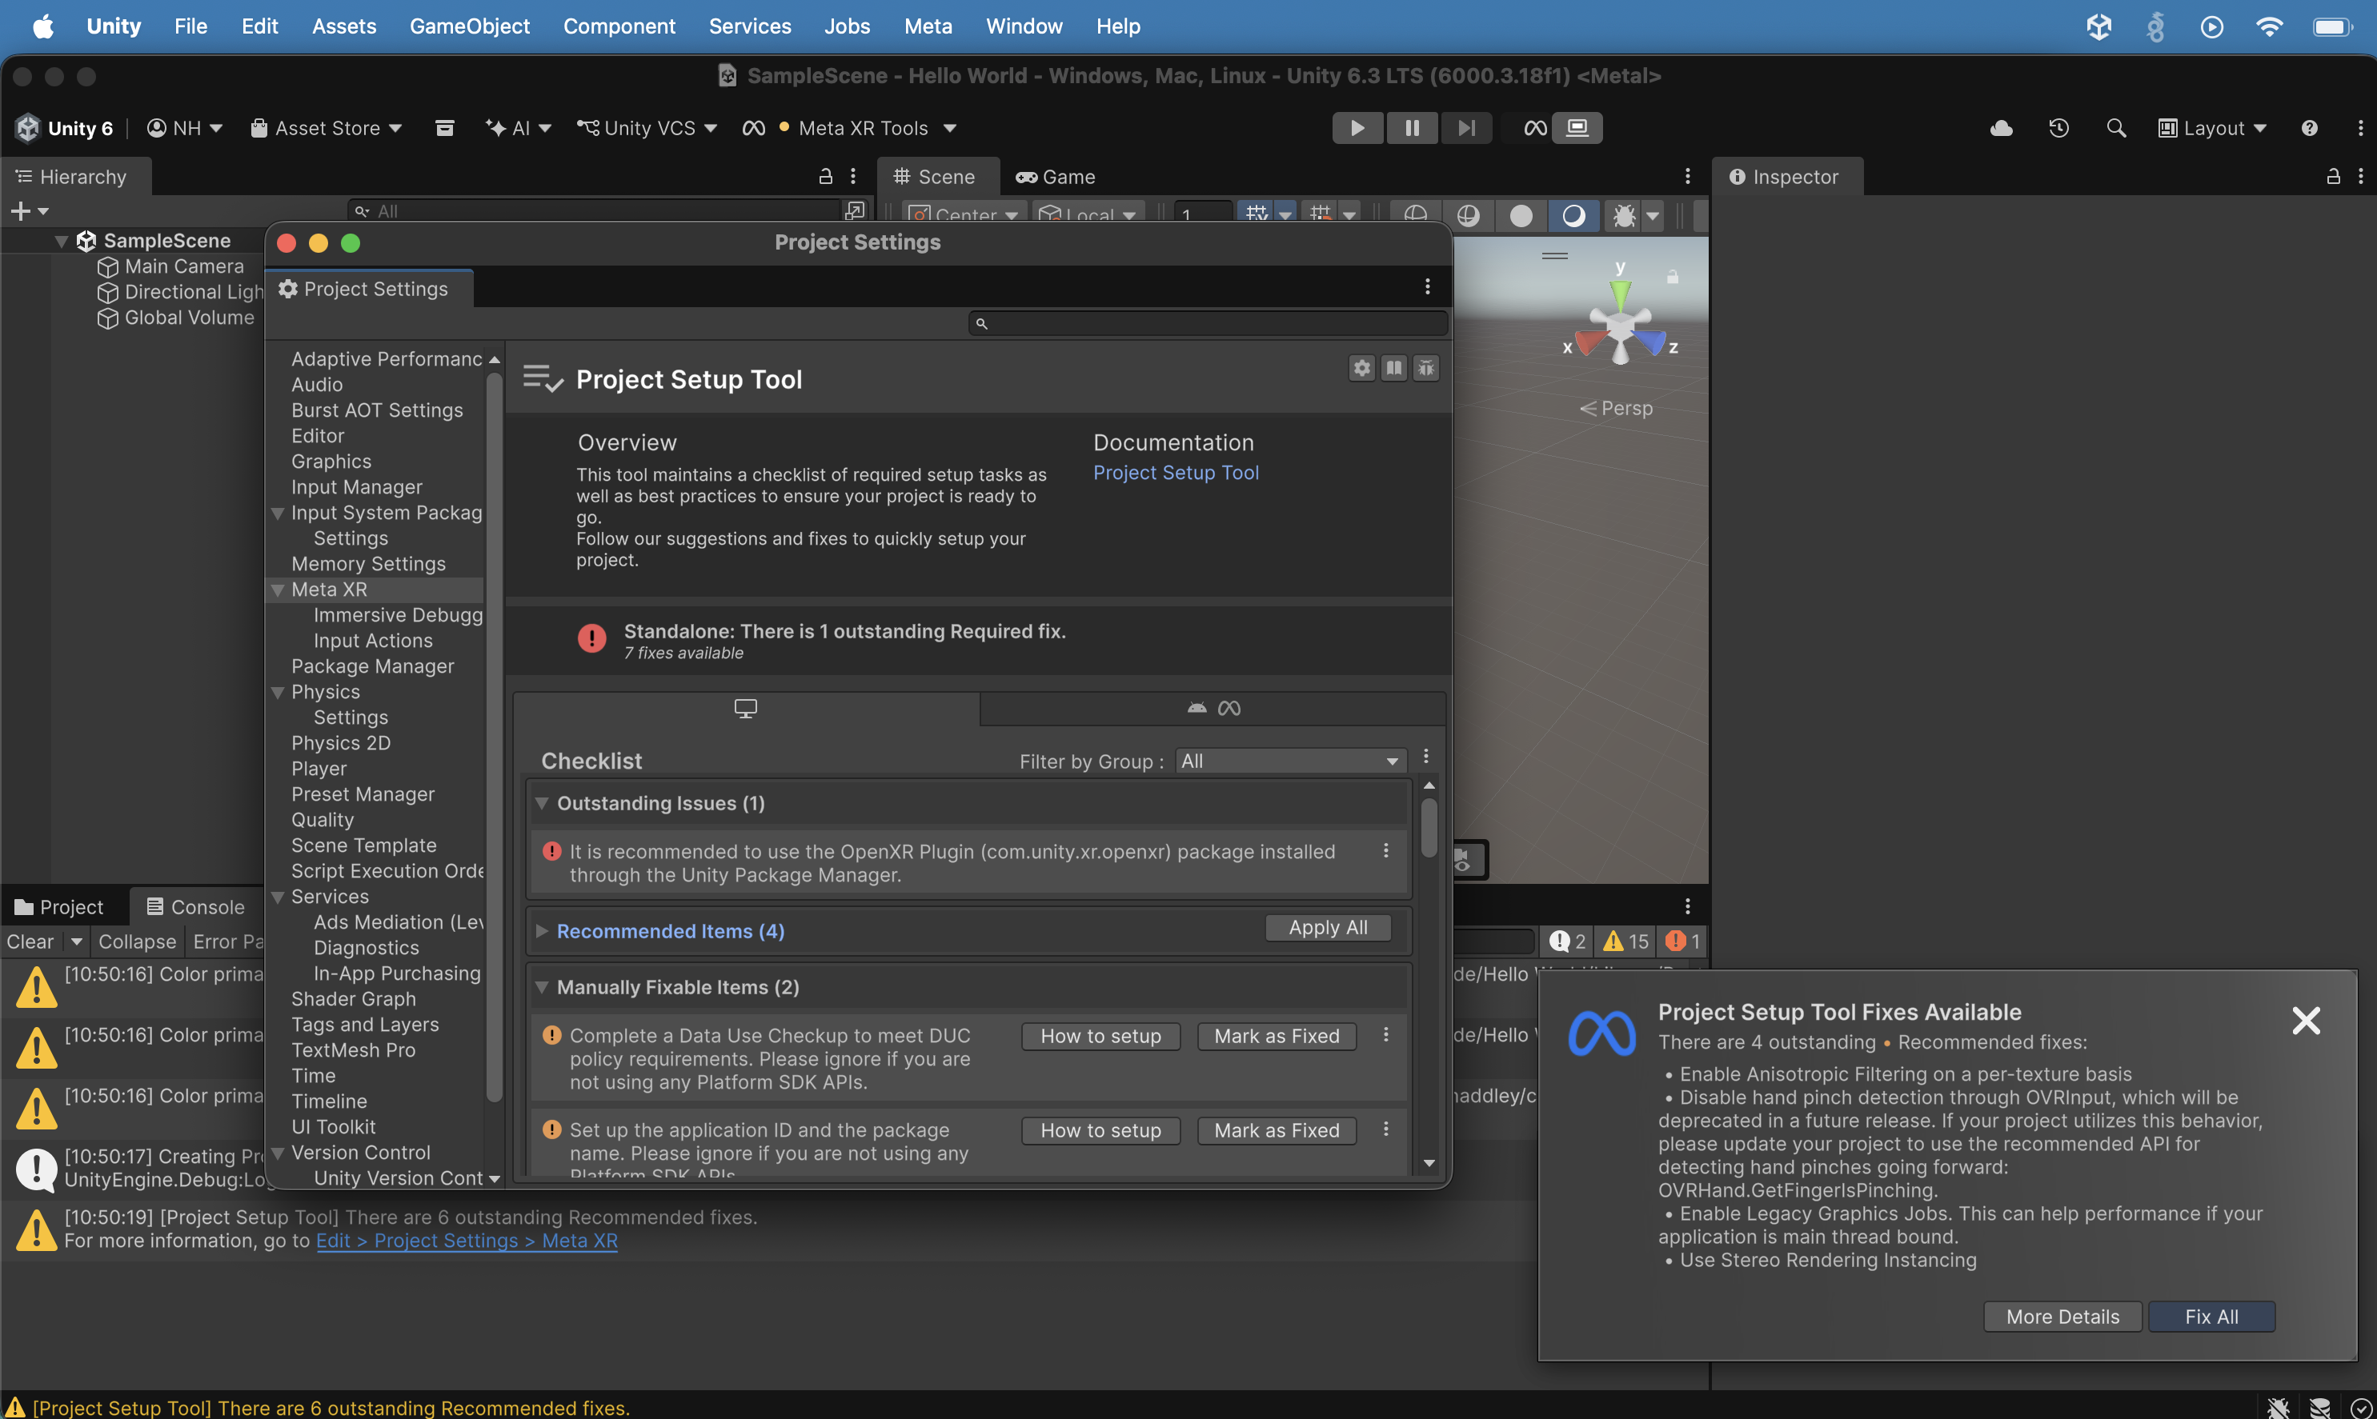Viewport: 2377px width, 1419px height.
Task: Click the debug bug icon in Scene toolbar
Action: point(1624,216)
